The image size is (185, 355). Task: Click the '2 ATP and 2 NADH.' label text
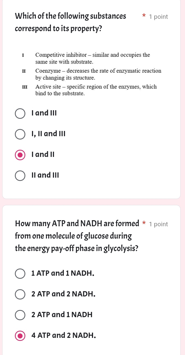tap(64, 294)
